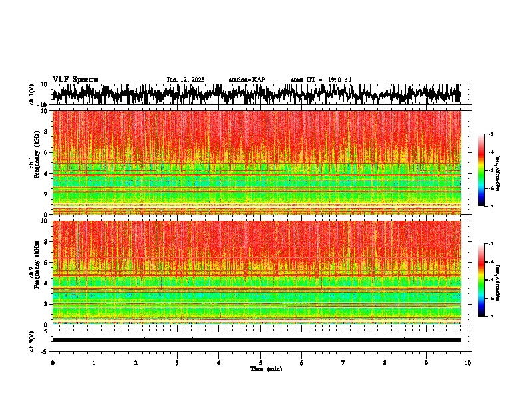This screenshot has width=527, height=407.
Task: Click the time axis tick label "7"
Action: pos(343,363)
